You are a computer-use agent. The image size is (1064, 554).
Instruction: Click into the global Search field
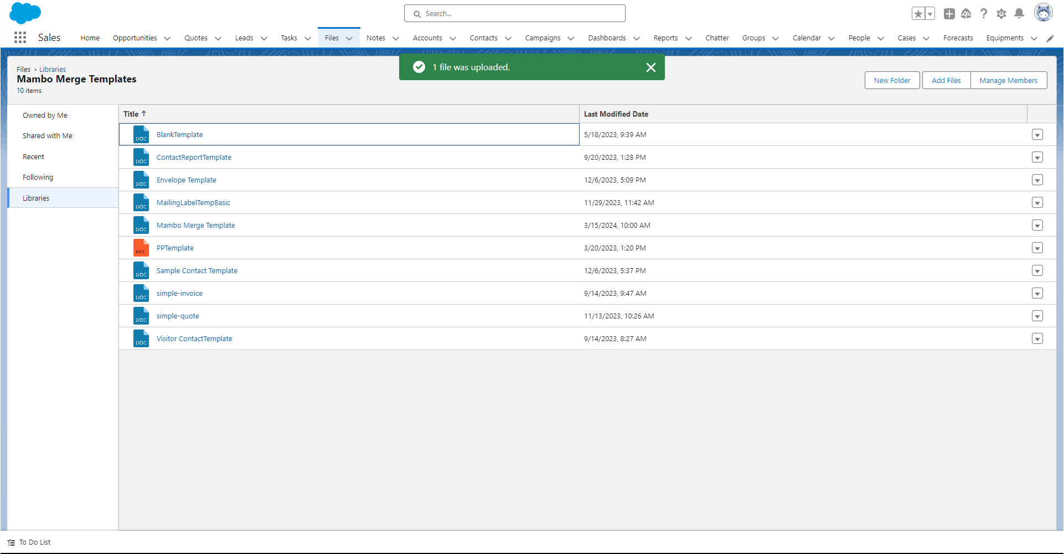(x=515, y=14)
